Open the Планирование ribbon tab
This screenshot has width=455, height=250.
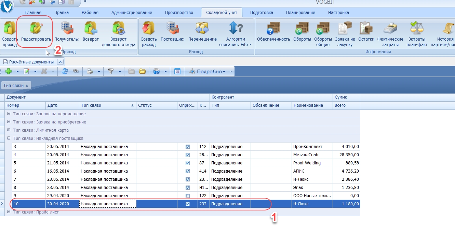tap(300, 13)
